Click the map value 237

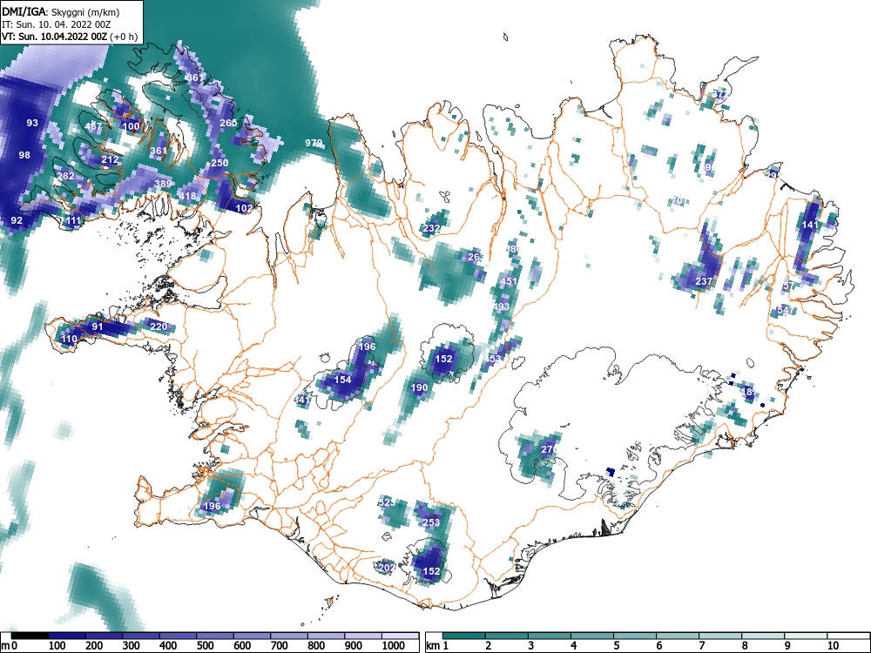pyautogui.click(x=703, y=281)
